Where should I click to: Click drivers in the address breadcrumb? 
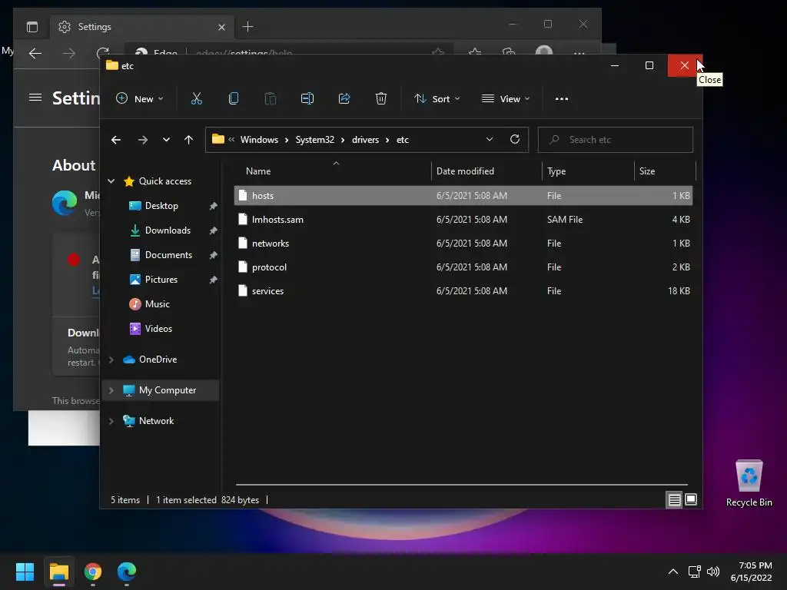365,140
